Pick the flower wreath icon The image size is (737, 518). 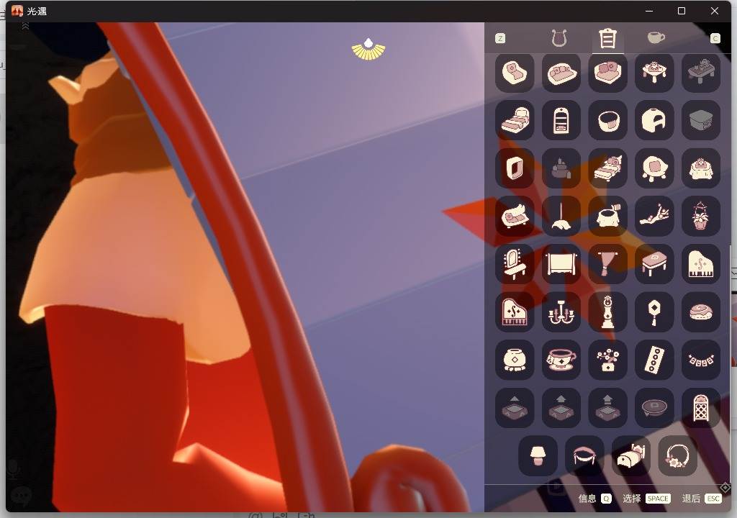click(678, 456)
